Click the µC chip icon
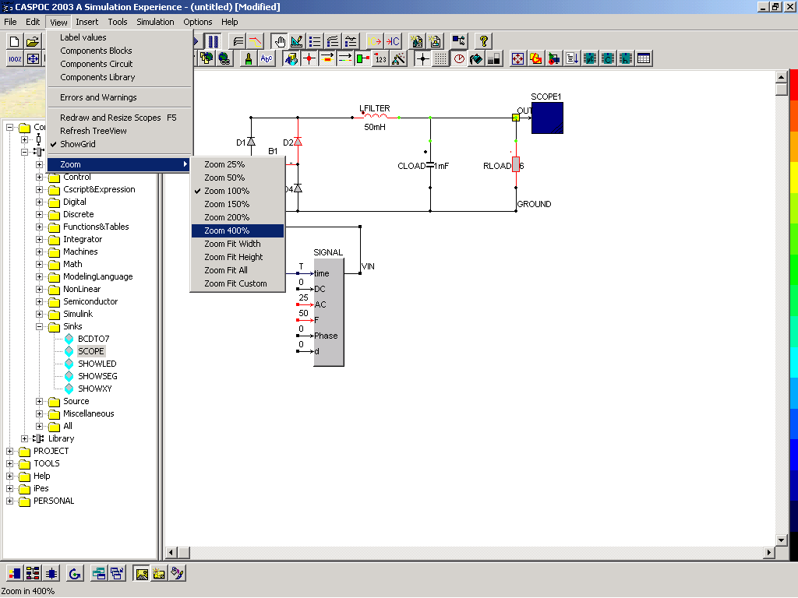This screenshot has width=798, height=598. pos(590,59)
